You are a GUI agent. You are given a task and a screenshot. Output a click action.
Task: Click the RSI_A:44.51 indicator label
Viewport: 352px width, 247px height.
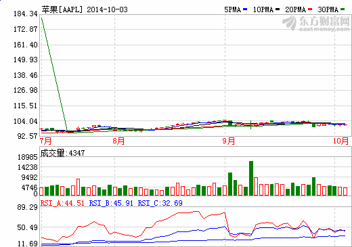point(62,203)
